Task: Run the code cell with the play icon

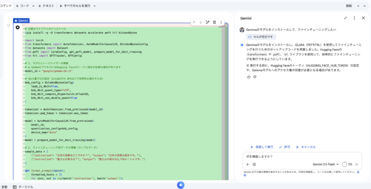Action: click(x=18, y=27)
